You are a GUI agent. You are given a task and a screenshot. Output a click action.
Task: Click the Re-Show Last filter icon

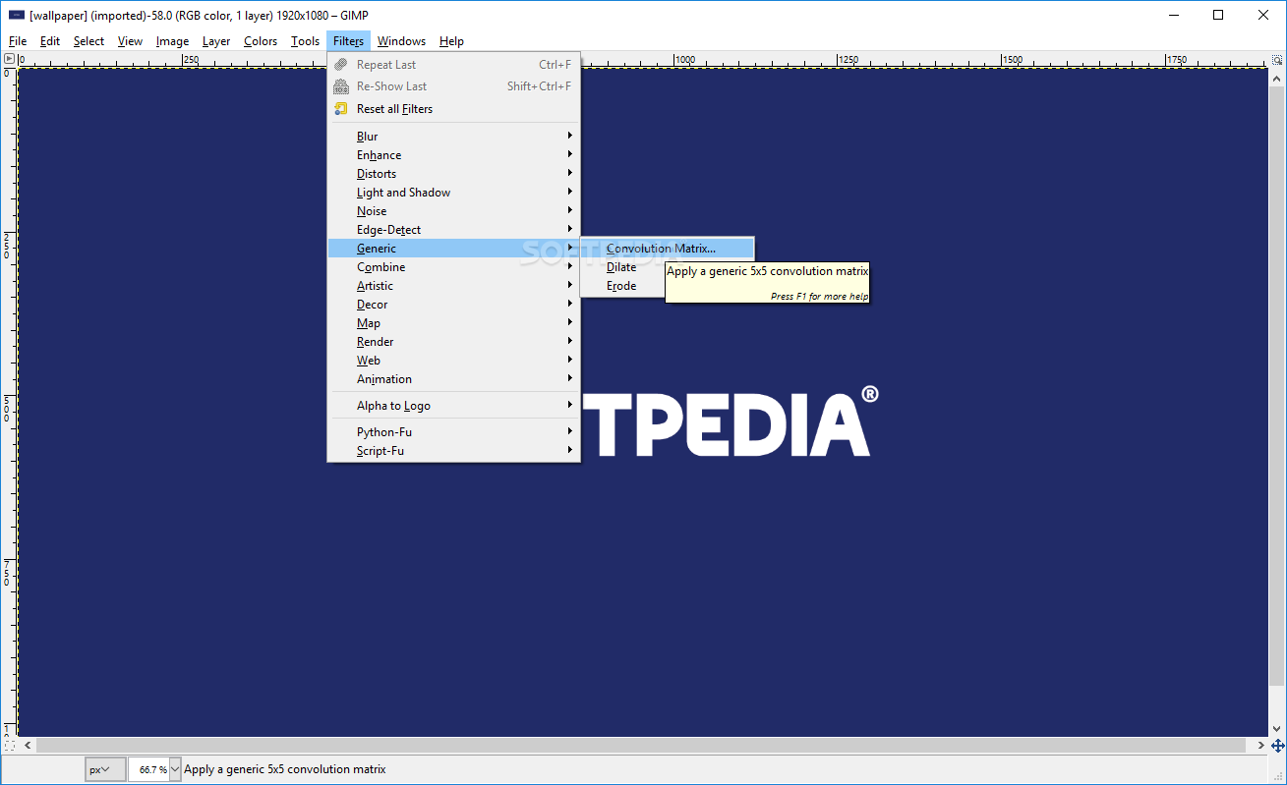[x=341, y=86]
